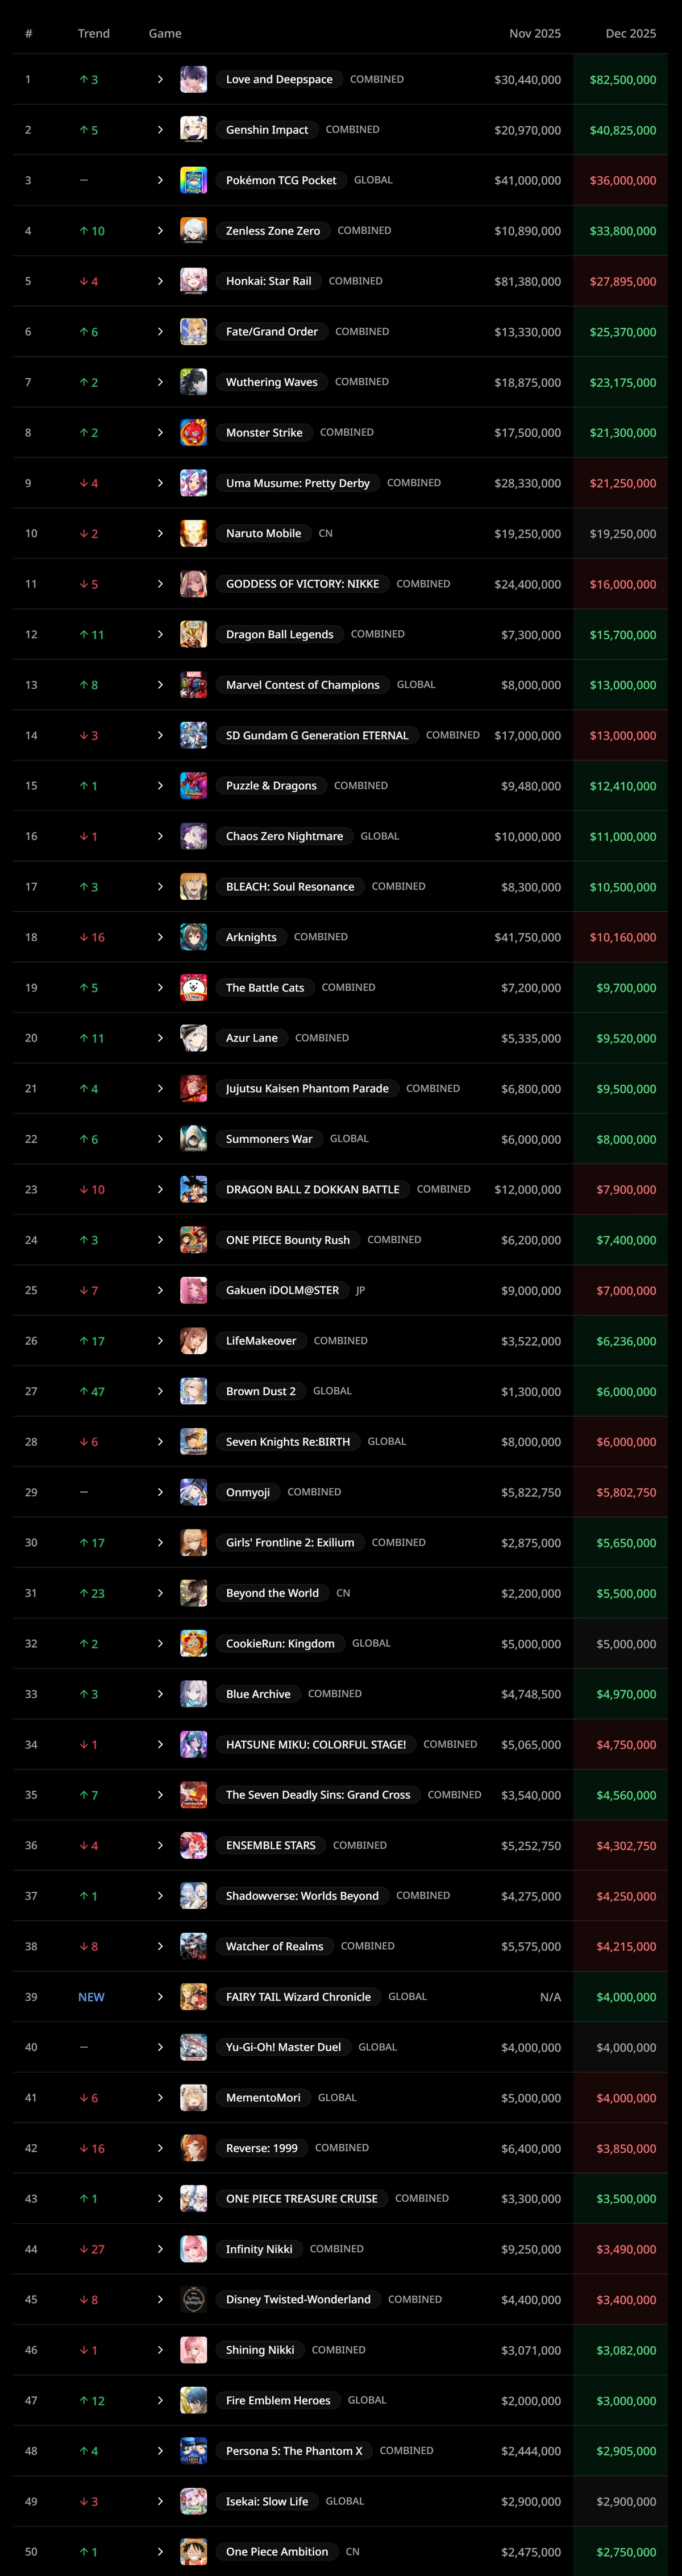Click the Naruto Mobile game icon
Screen dimensions: 682x2576
(194, 534)
